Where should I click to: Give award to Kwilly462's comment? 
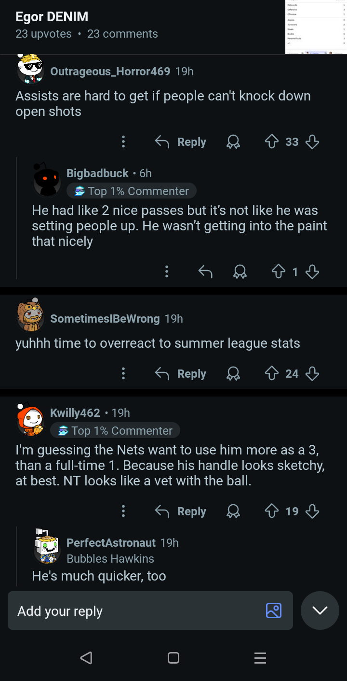234,511
